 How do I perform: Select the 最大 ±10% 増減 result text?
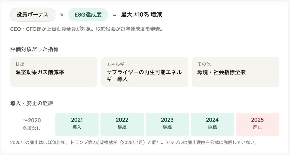tap(141, 15)
